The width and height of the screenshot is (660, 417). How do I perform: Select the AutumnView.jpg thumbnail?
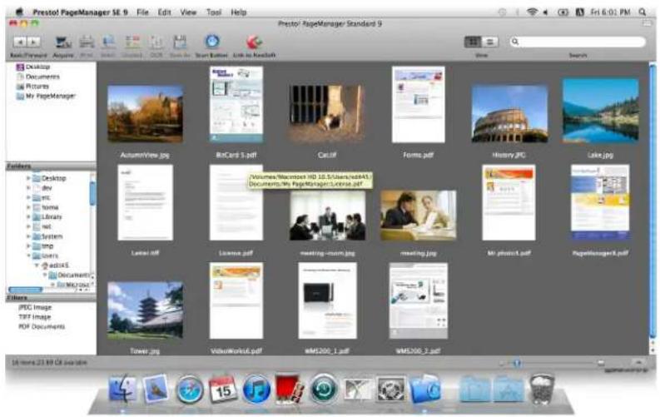(145, 113)
